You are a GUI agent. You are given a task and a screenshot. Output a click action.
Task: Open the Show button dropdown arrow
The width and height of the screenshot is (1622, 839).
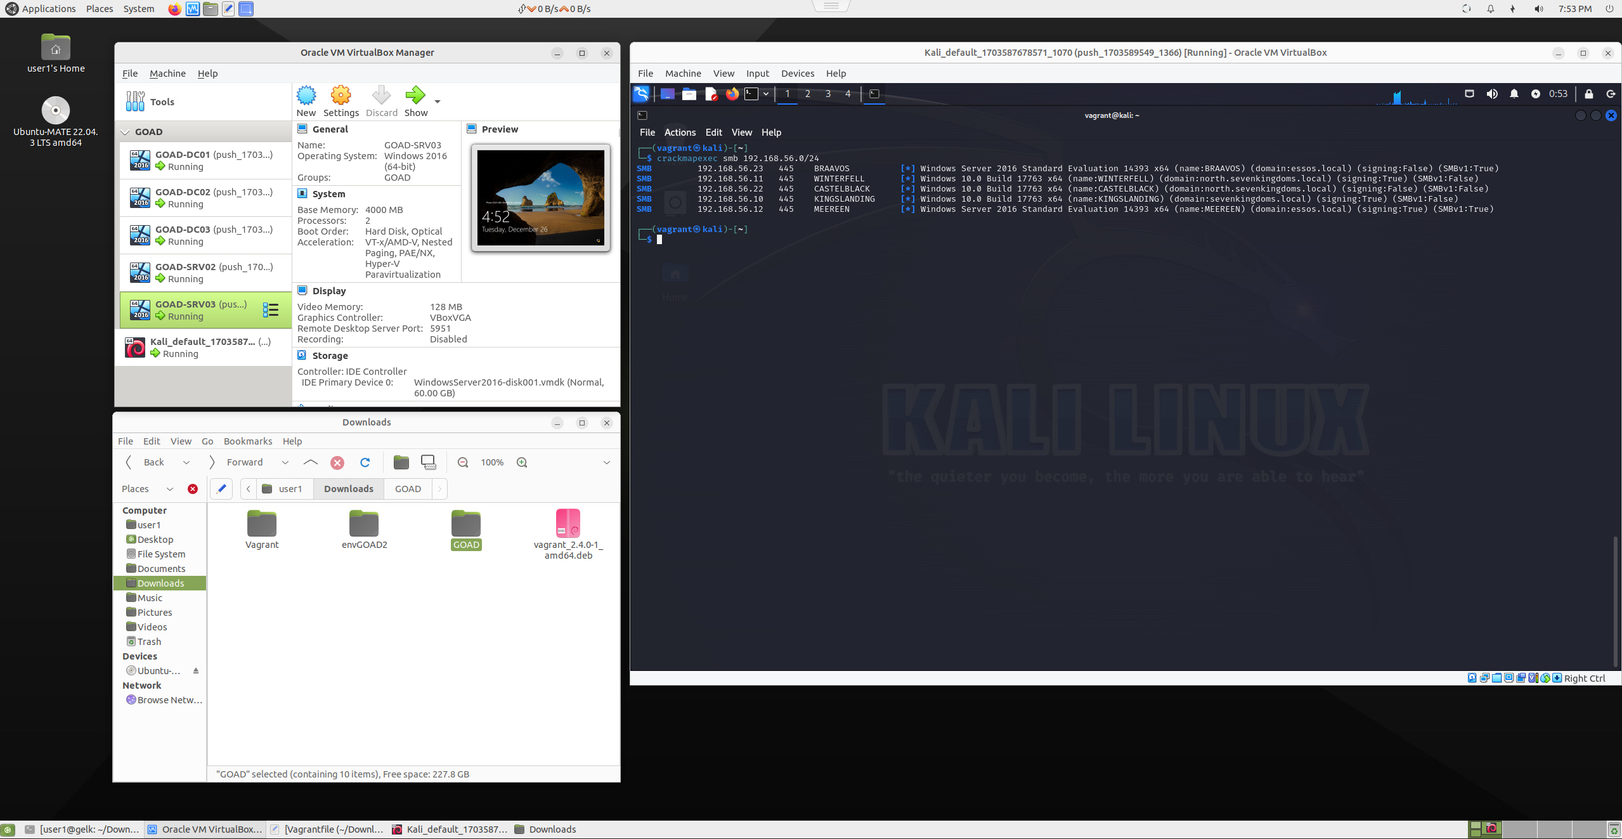[438, 101]
